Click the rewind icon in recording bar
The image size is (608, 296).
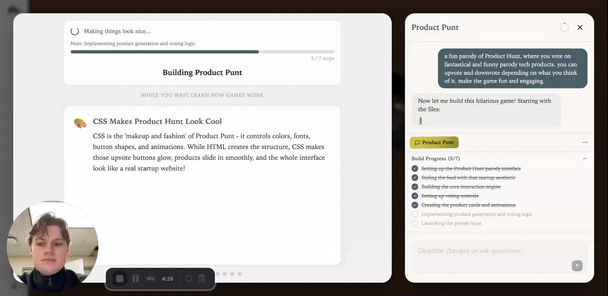point(151,279)
